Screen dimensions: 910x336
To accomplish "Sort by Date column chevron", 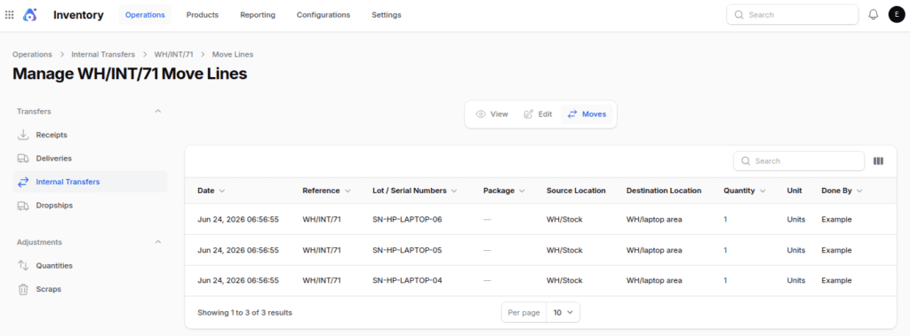I will click(222, 191).
